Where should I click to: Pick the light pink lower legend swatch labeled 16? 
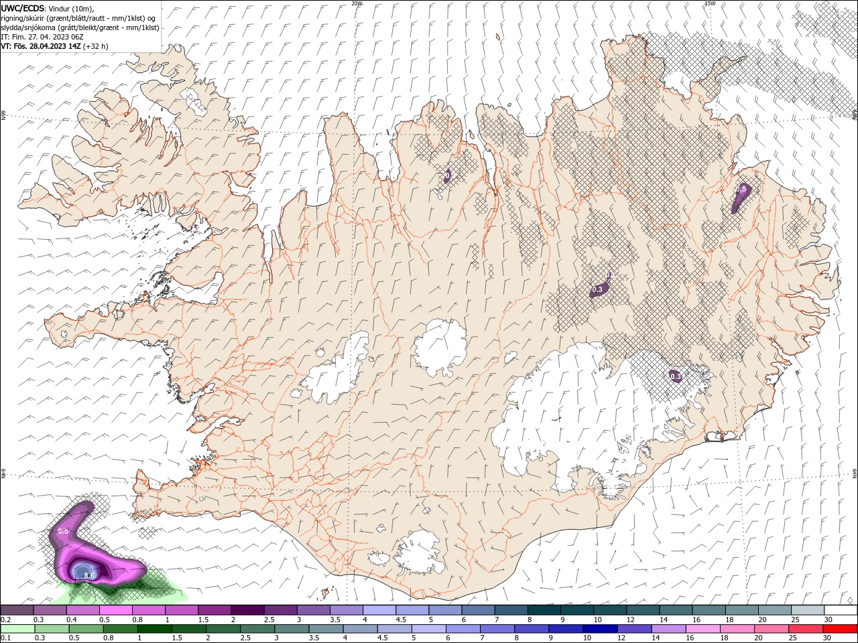click(x=703, y=629)
